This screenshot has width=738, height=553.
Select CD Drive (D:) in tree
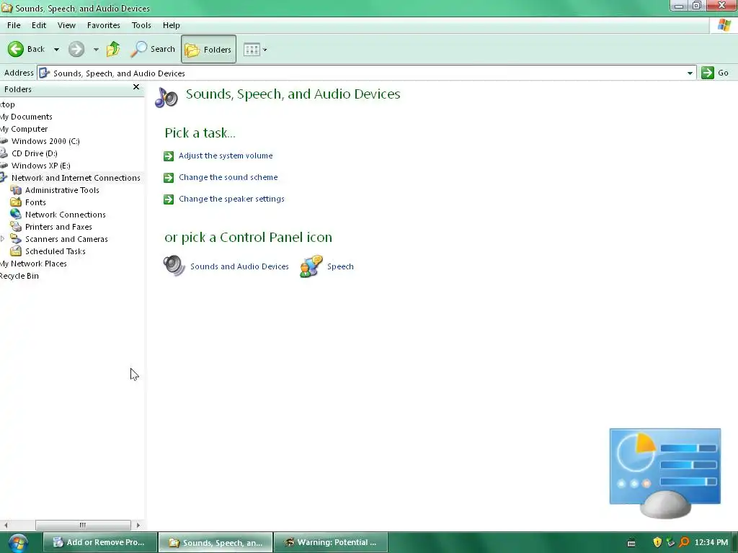35,153
